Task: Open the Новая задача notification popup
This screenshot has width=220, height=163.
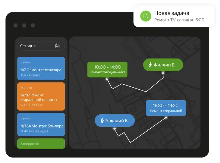Action: click(x=174, y=16)
